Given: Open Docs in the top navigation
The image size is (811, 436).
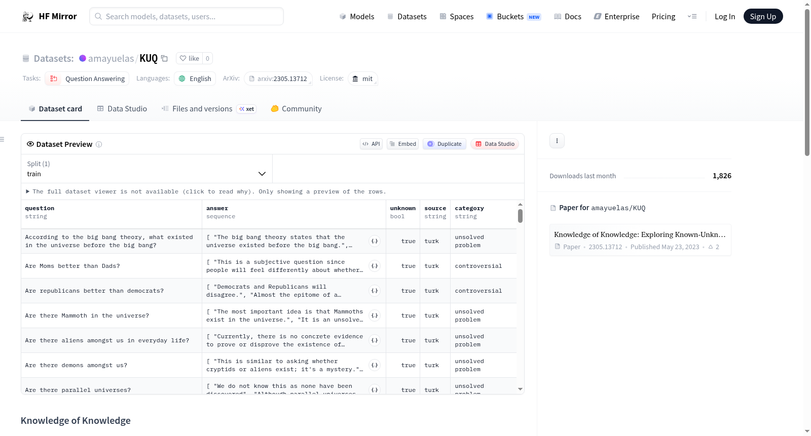Looking at the screenshot, I should click(x=568, y=17).
